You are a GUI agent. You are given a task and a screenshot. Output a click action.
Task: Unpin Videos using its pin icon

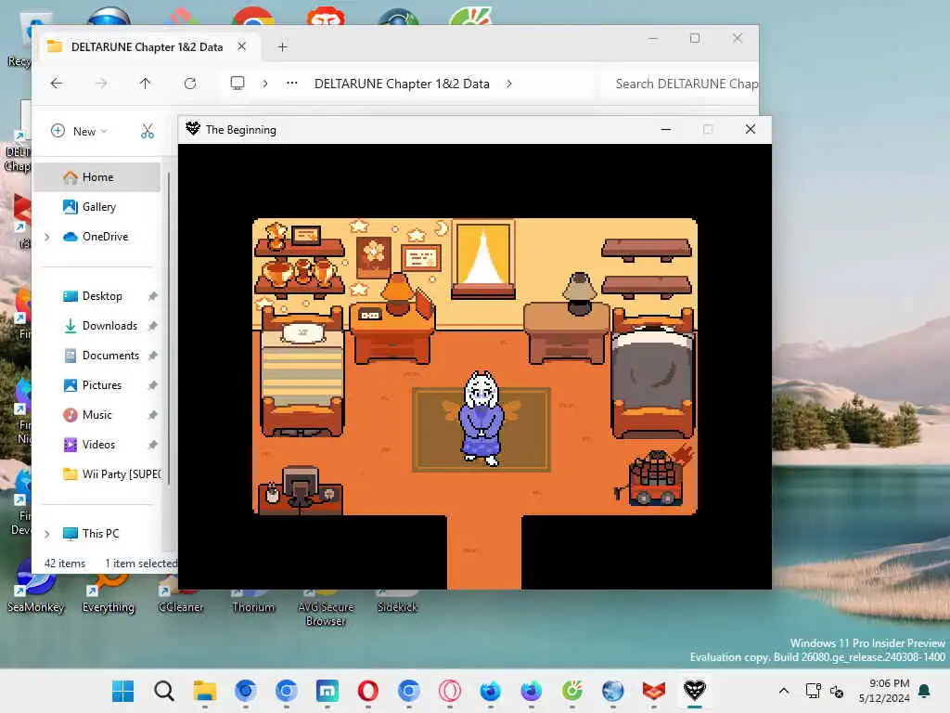(x=153, y=445)
